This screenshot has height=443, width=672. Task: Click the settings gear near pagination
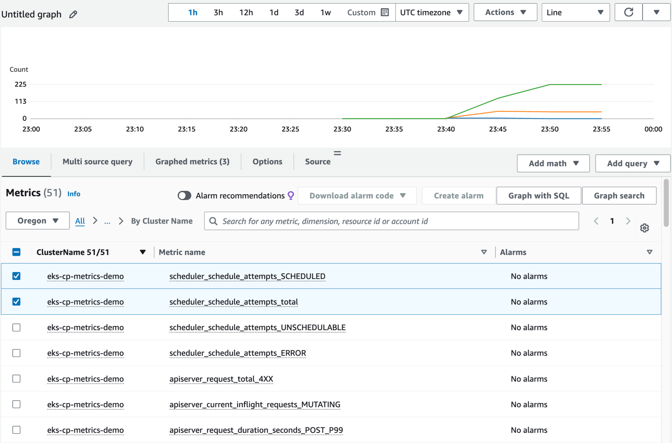[x=644, y=228]
